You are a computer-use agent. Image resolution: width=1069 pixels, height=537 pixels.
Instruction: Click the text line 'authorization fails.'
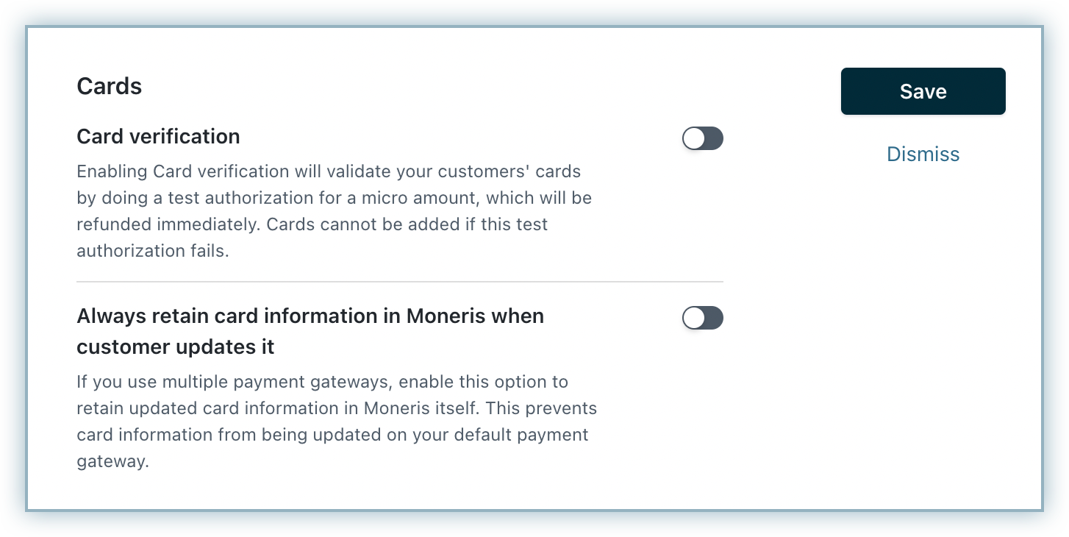(x=153, y=251)
